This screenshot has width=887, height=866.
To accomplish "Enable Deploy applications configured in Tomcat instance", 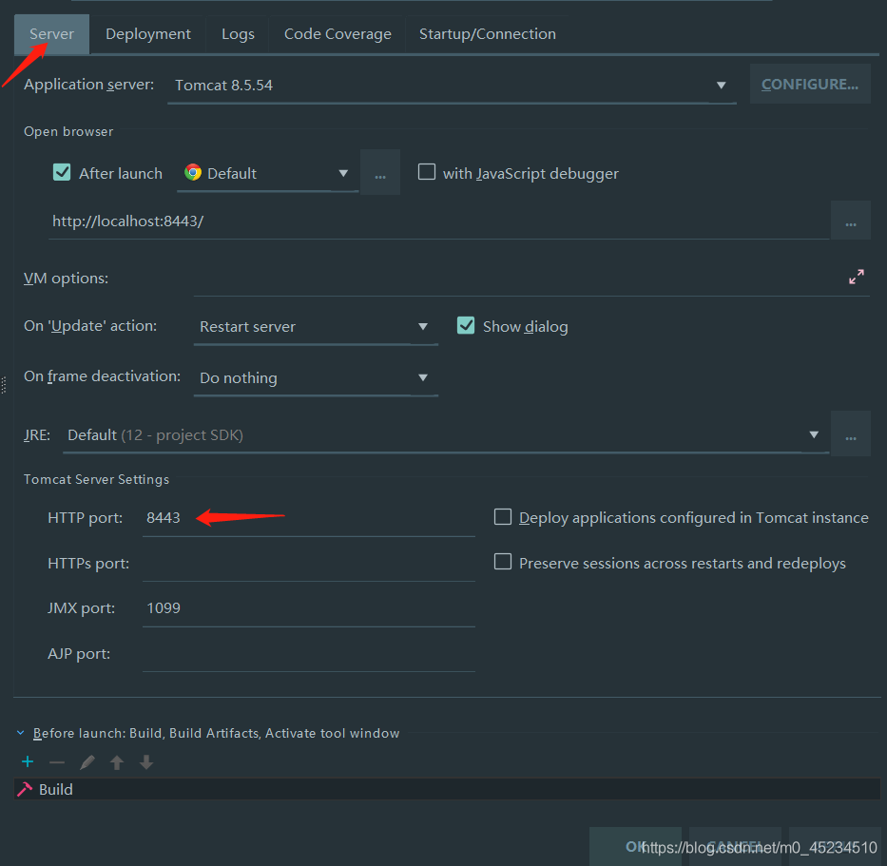I will [x=502, y=517].
